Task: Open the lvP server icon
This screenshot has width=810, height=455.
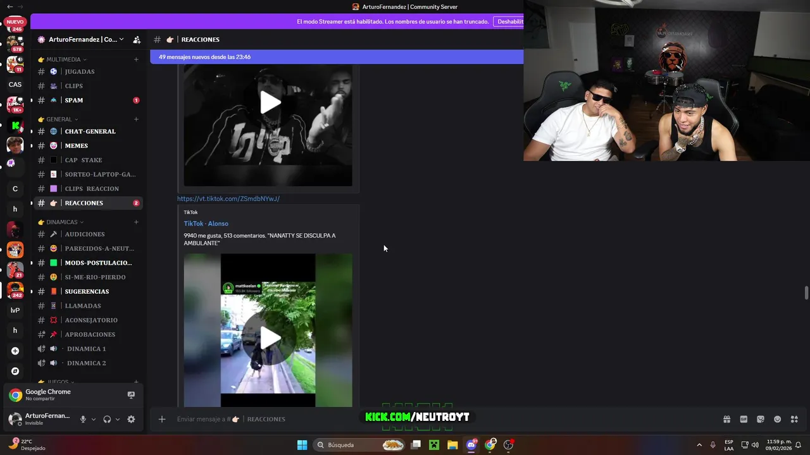Action: pos(15,310)
